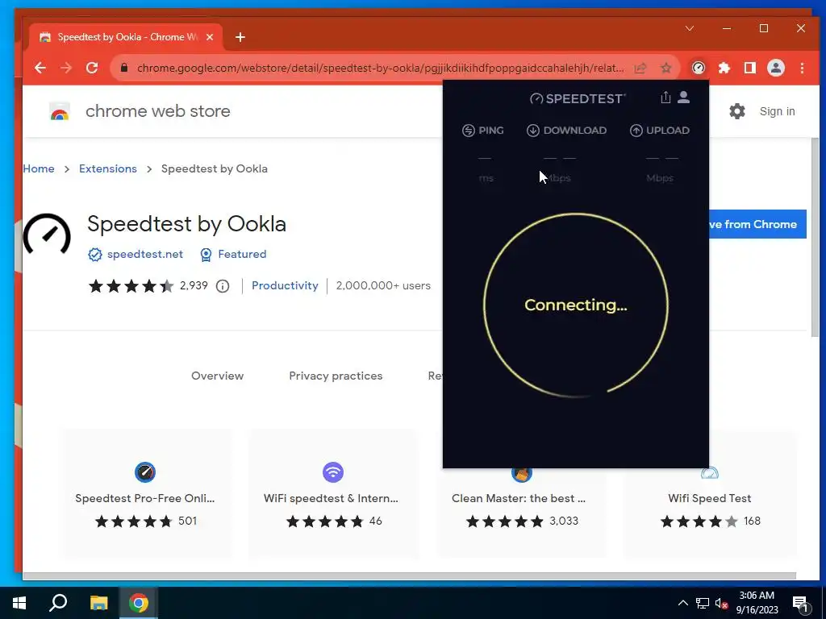Image resolution: width=826 pixels, height=619 pixels.
Task: Open the Extensions puzzle piece menu
Action: 724,68
